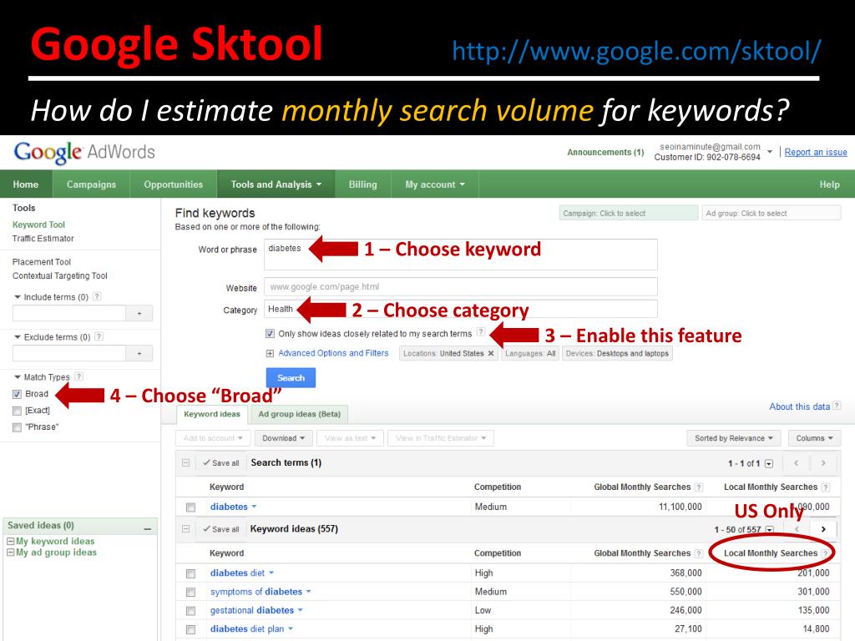This screenshot has width=855, height=641.
Task: Open help icon beside Include terms
Action: tap(97, 296)
